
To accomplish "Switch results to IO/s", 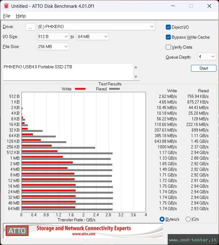I will pos(188,219).
